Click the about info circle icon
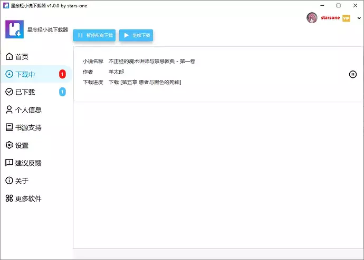The image size is (364, 260). 9,181
